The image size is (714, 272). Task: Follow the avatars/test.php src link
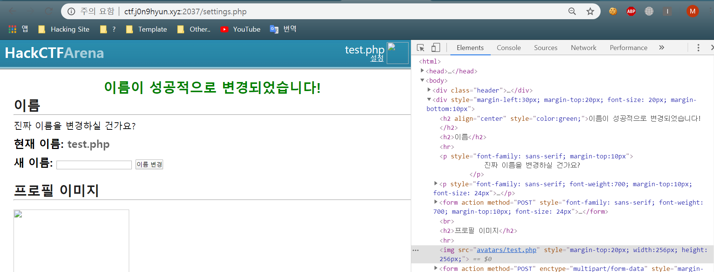[x=507, y=250]
